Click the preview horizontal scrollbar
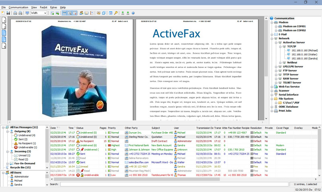The height and width of the screenshot is (192, 322). click(136, 122)
